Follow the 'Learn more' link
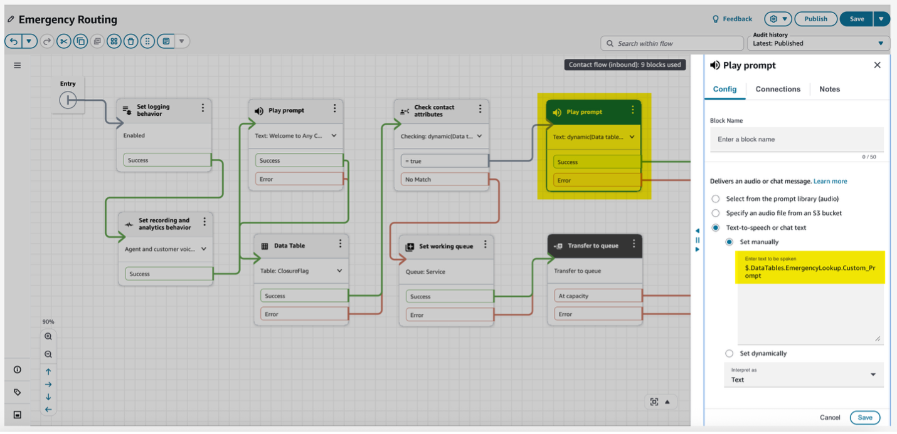Viewport: 897px width, 434px height. point(830,181)
